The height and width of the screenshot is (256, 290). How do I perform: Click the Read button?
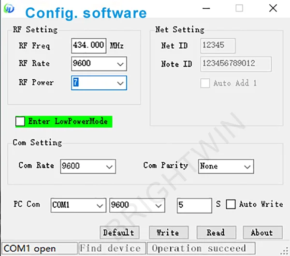click(x=216, y=232)
